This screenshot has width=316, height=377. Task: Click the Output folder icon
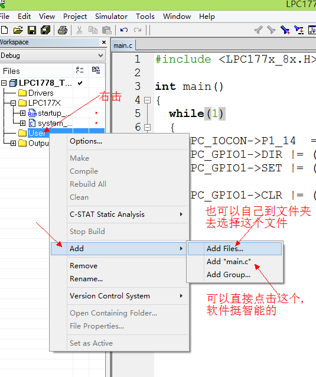coord(22,144)
